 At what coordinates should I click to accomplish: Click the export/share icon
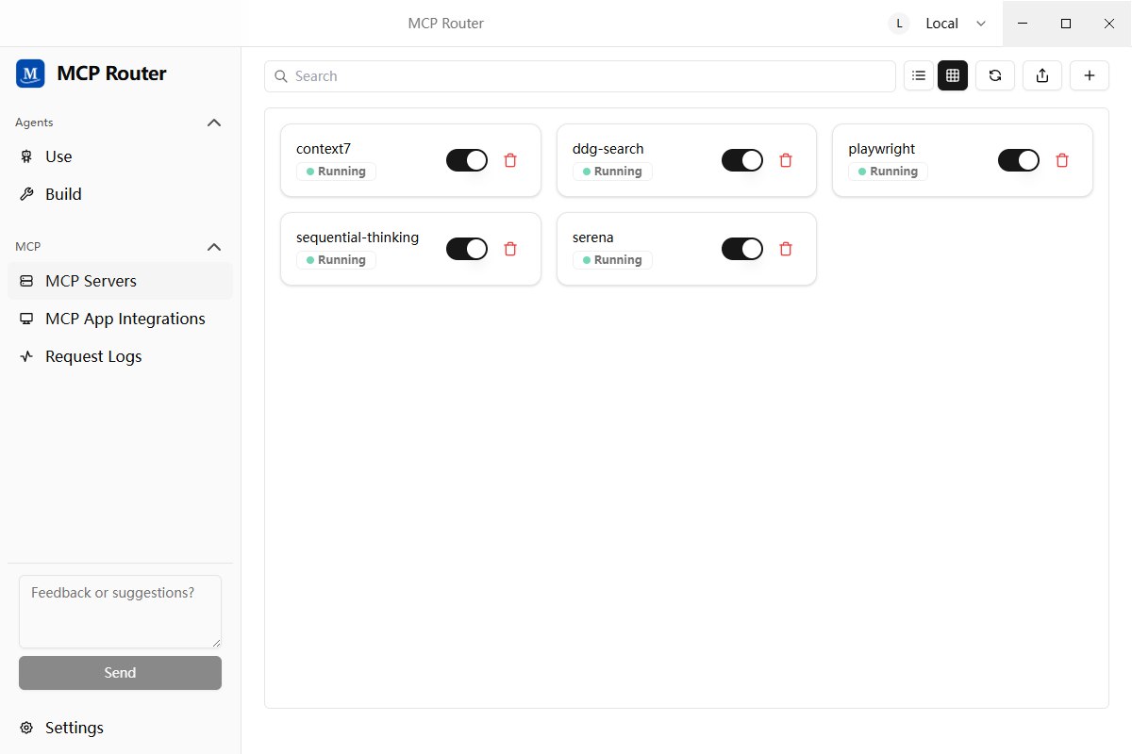[1042, 76]
